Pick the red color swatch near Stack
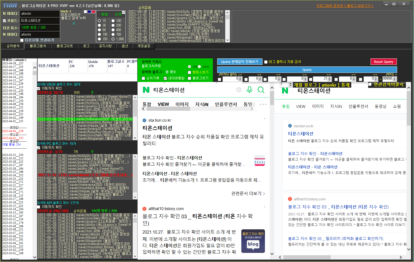The width and height of the screenshot is (414, 262). pyautogui.click(x=94, y=12)
